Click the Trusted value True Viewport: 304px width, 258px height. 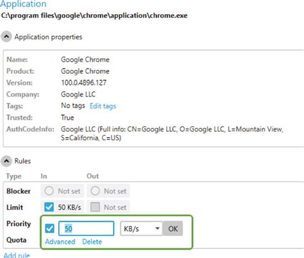pyautogui.click(x=67, y=118)
